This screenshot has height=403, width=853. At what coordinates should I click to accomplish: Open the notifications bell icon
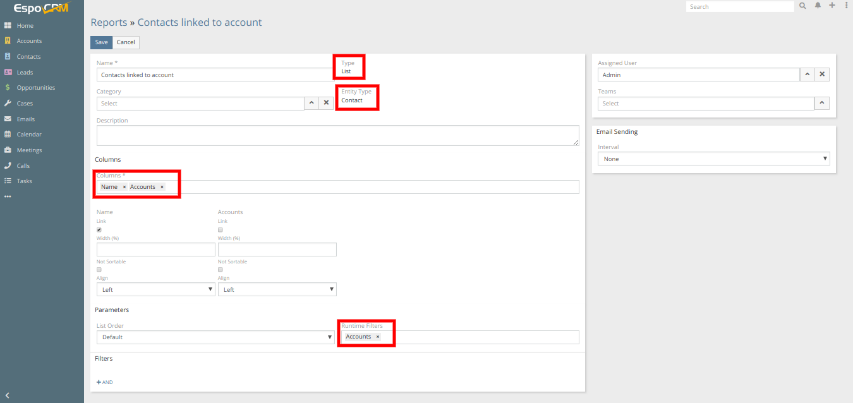coord(818,6)
